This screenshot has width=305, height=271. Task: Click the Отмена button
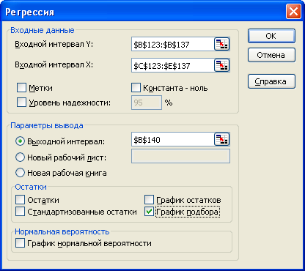pos(271,55)
